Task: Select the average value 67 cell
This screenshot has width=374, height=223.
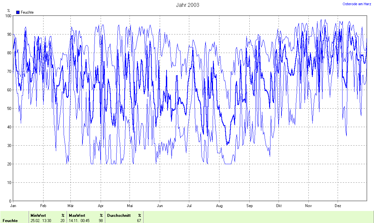Action: (x=139, y=221)
